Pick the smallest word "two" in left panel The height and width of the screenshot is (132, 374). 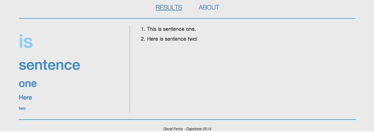(22, 108)
